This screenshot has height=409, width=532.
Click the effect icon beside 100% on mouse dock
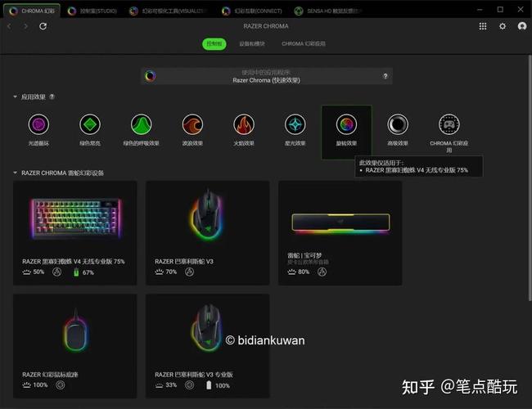tap(61, 385)
